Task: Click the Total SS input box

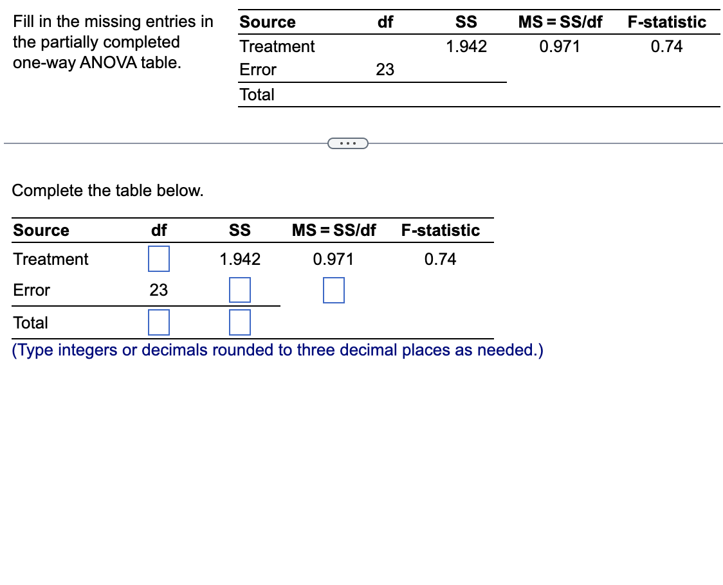Action: pos(239,322)
